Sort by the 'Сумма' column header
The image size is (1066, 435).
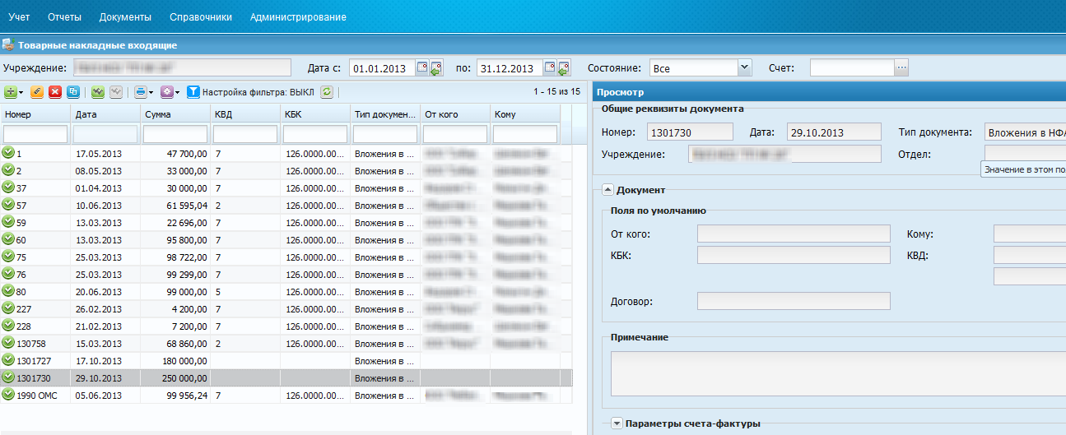175,114
